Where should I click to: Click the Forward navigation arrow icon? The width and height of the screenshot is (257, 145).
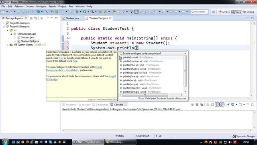[x=184, y=12]
